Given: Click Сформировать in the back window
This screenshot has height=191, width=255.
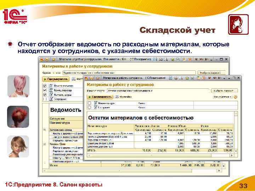Looking at the screenshot, I should pos(56,79).
